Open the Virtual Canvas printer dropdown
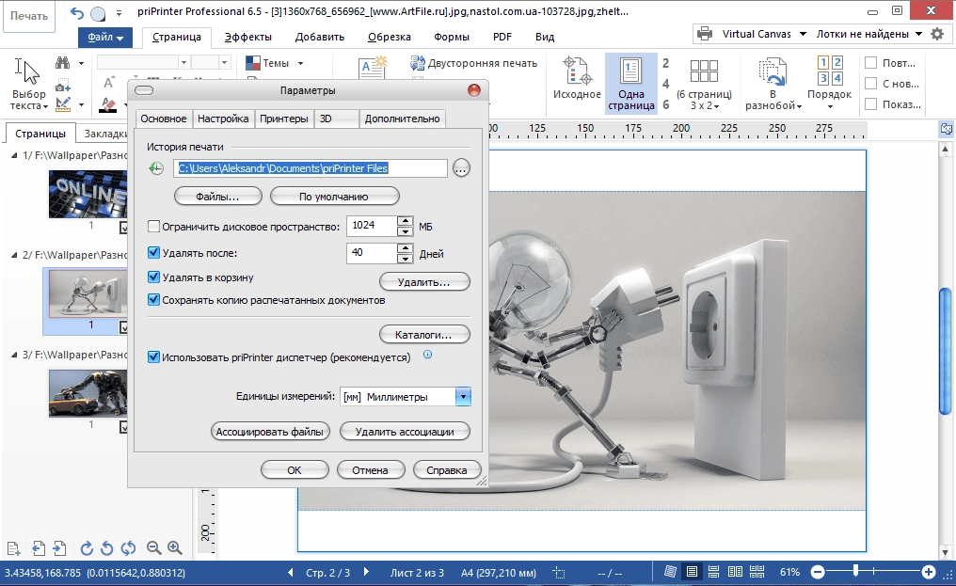 coord(803,34)
